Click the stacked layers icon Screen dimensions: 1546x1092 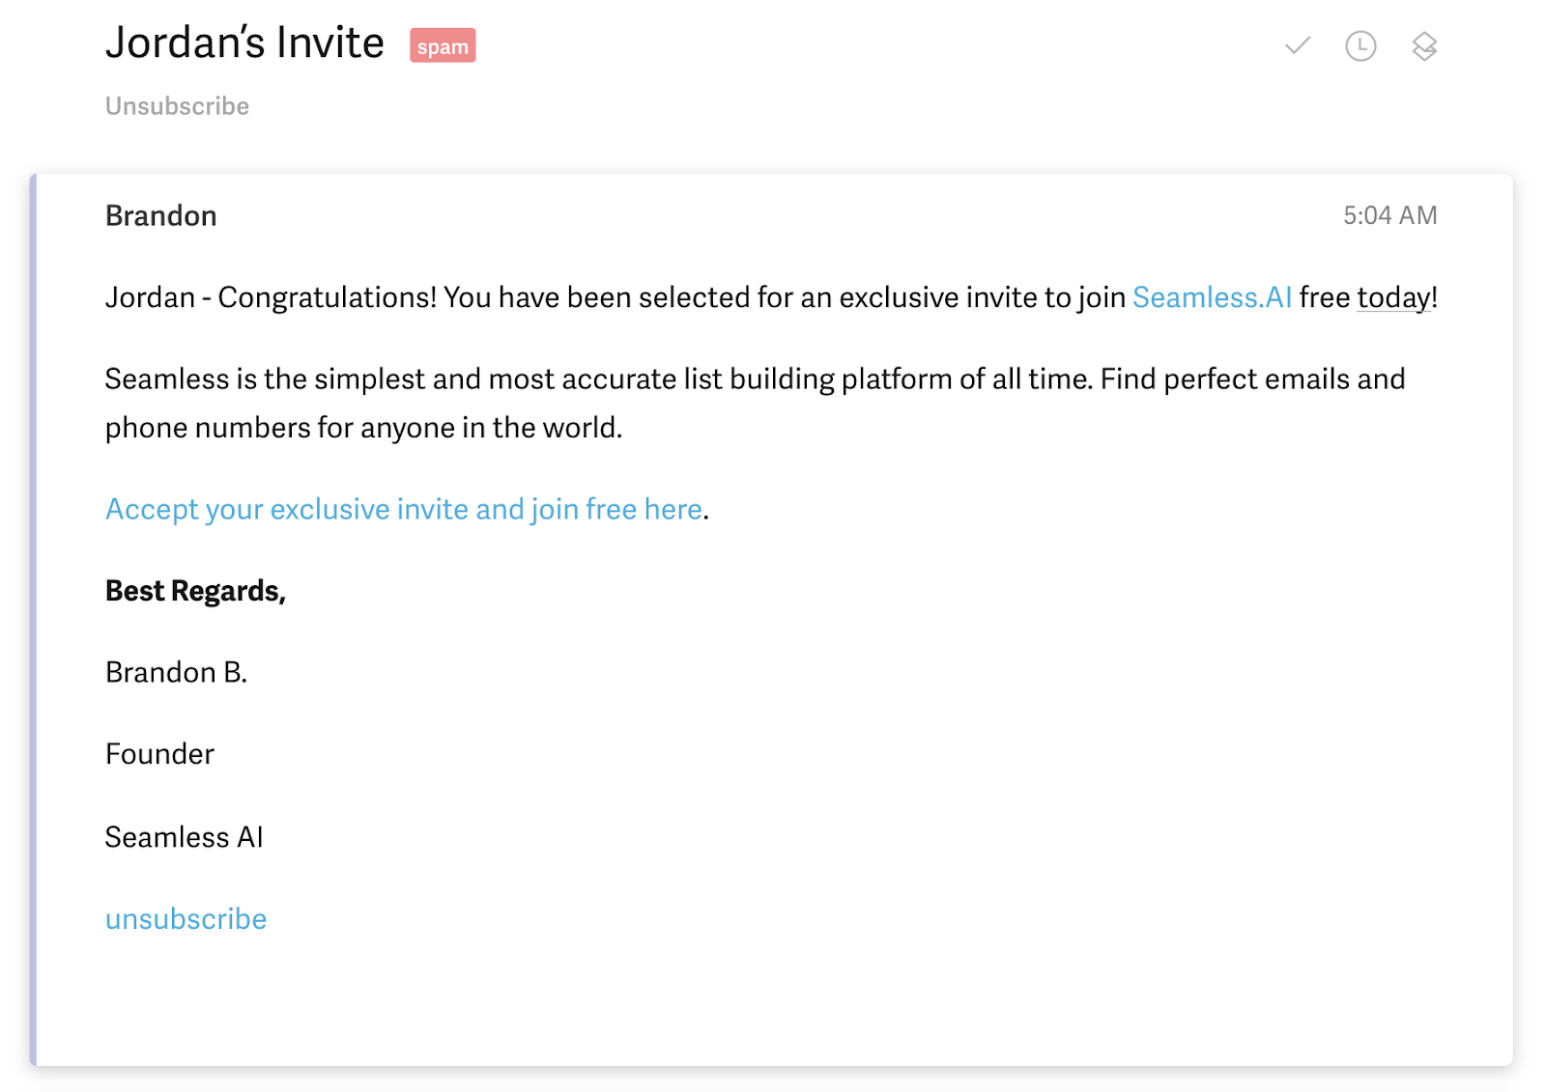tap(1424, 45)
